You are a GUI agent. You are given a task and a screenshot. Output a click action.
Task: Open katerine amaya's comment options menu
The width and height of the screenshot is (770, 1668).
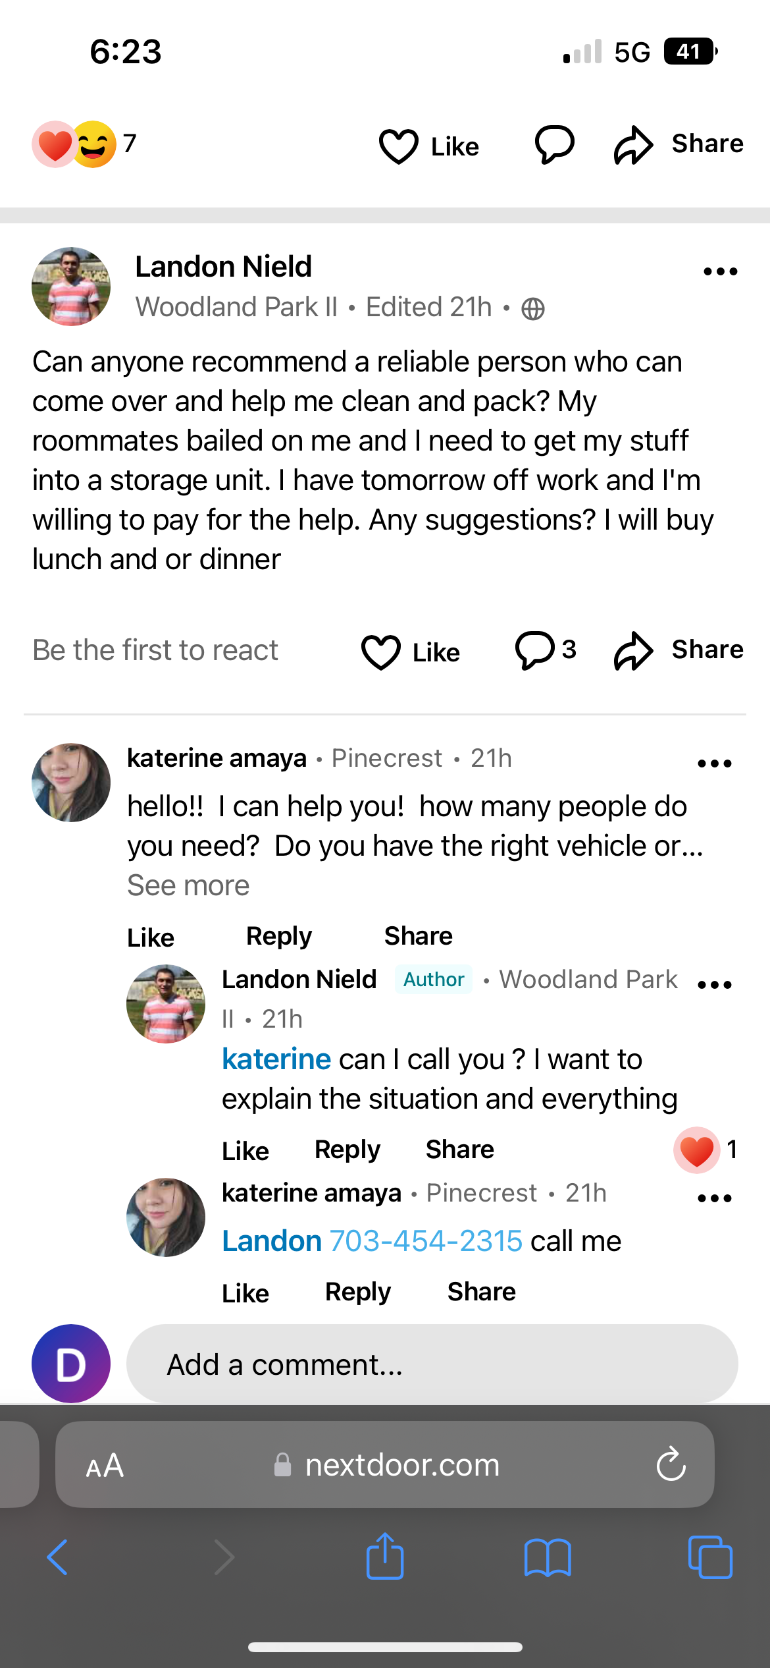coord(713,762)
